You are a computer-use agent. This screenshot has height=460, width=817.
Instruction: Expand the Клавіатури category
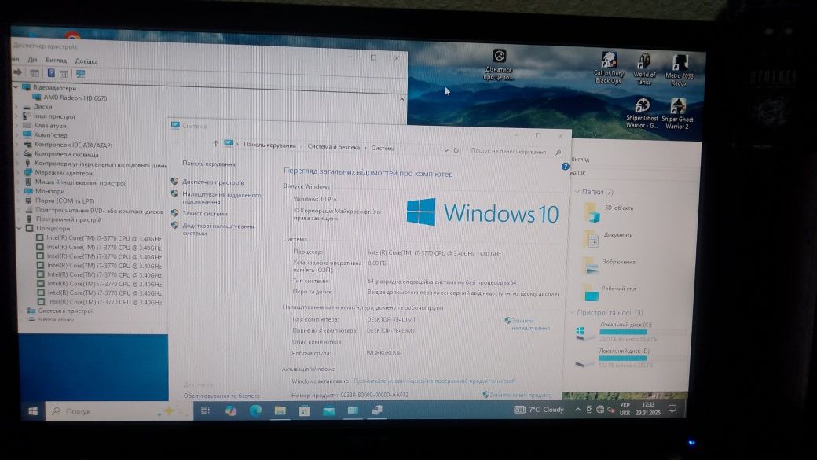[16, 125]
